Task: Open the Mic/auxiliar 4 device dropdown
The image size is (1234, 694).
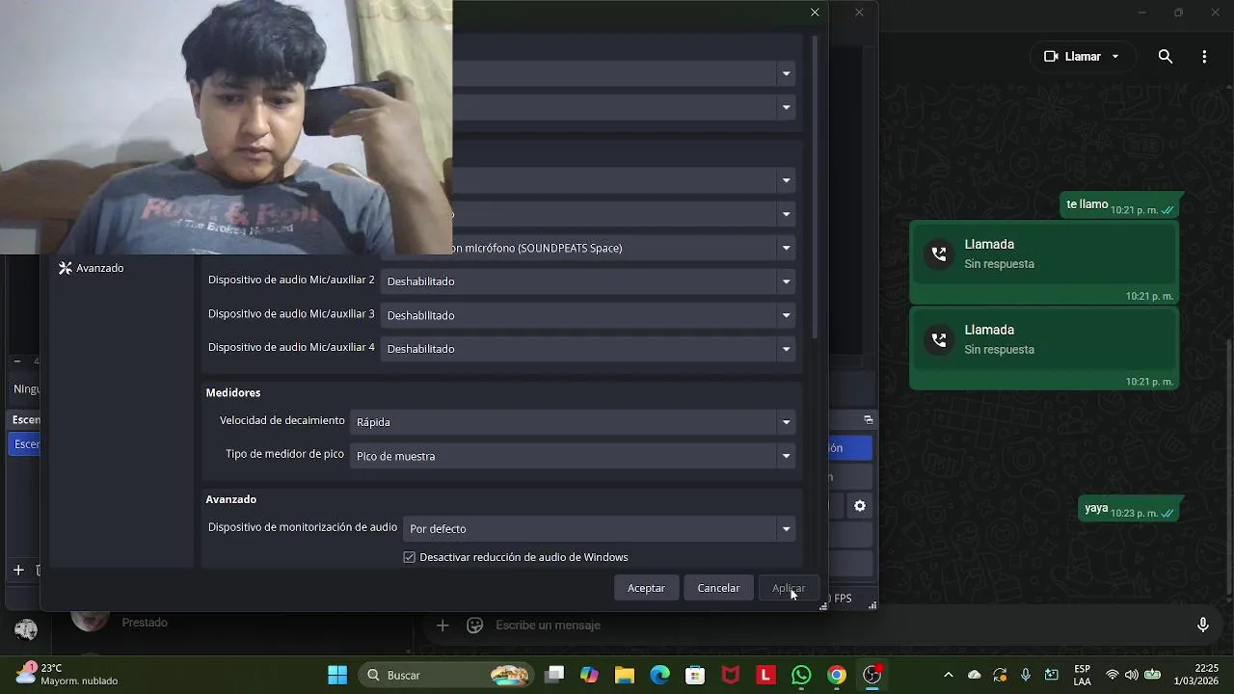Action: [588, 349]
